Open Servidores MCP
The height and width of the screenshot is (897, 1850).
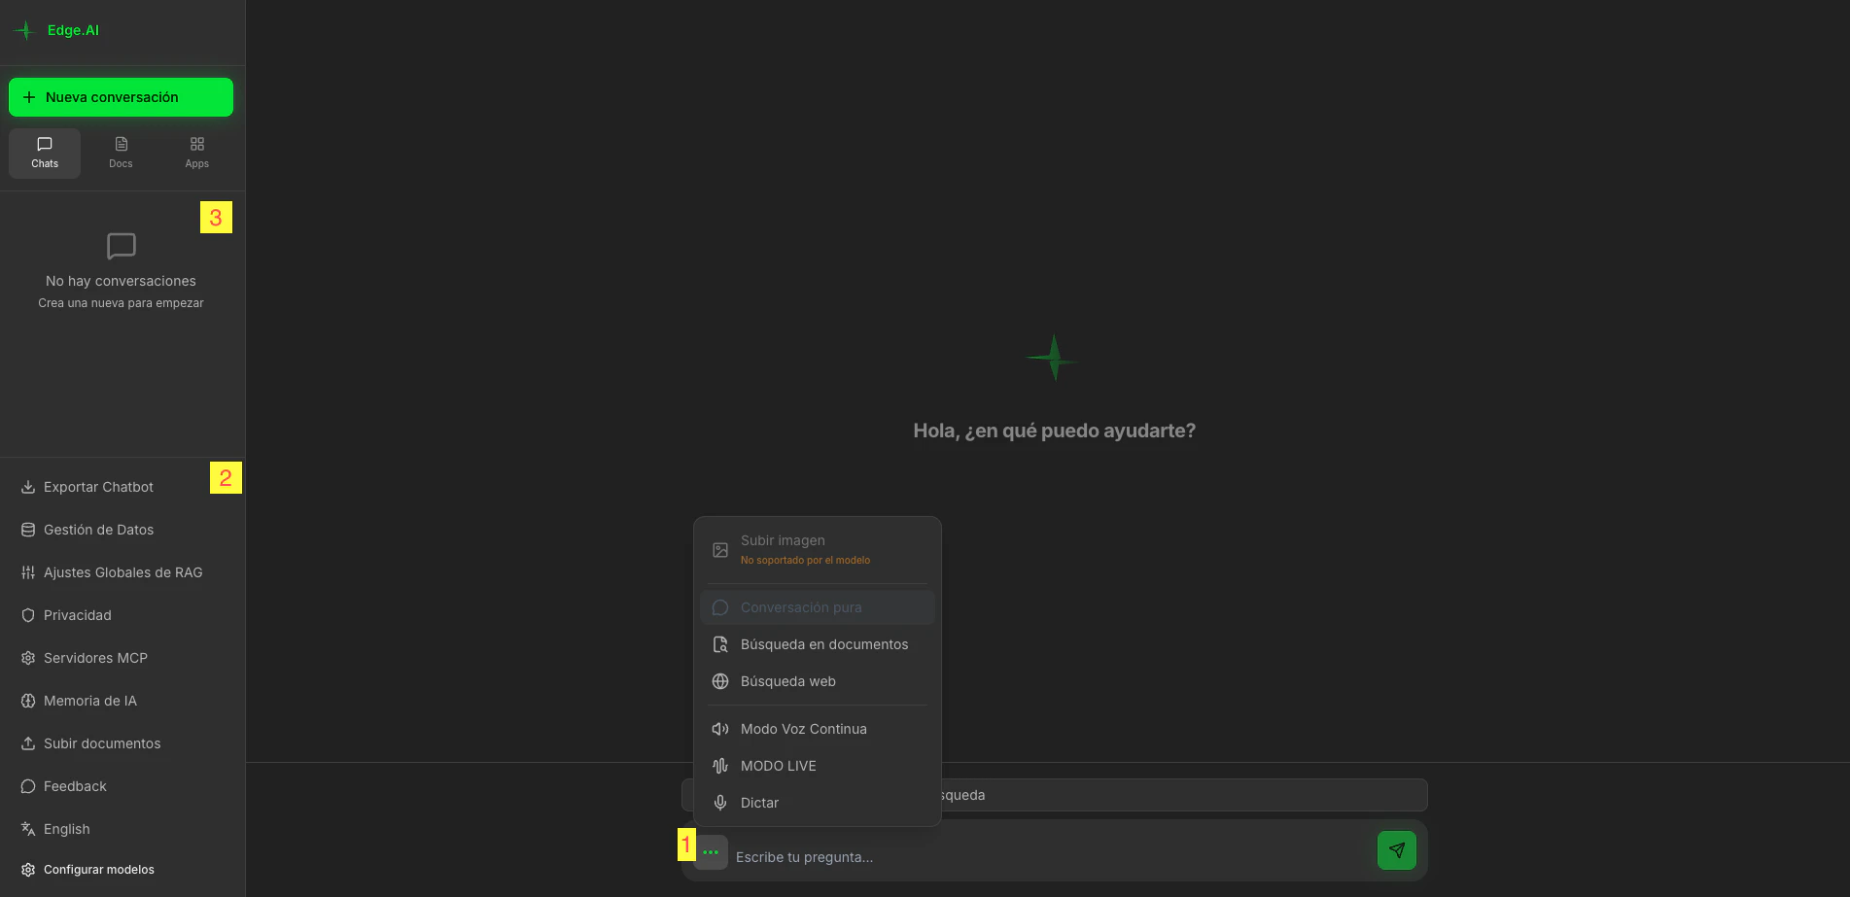[122, 658]
